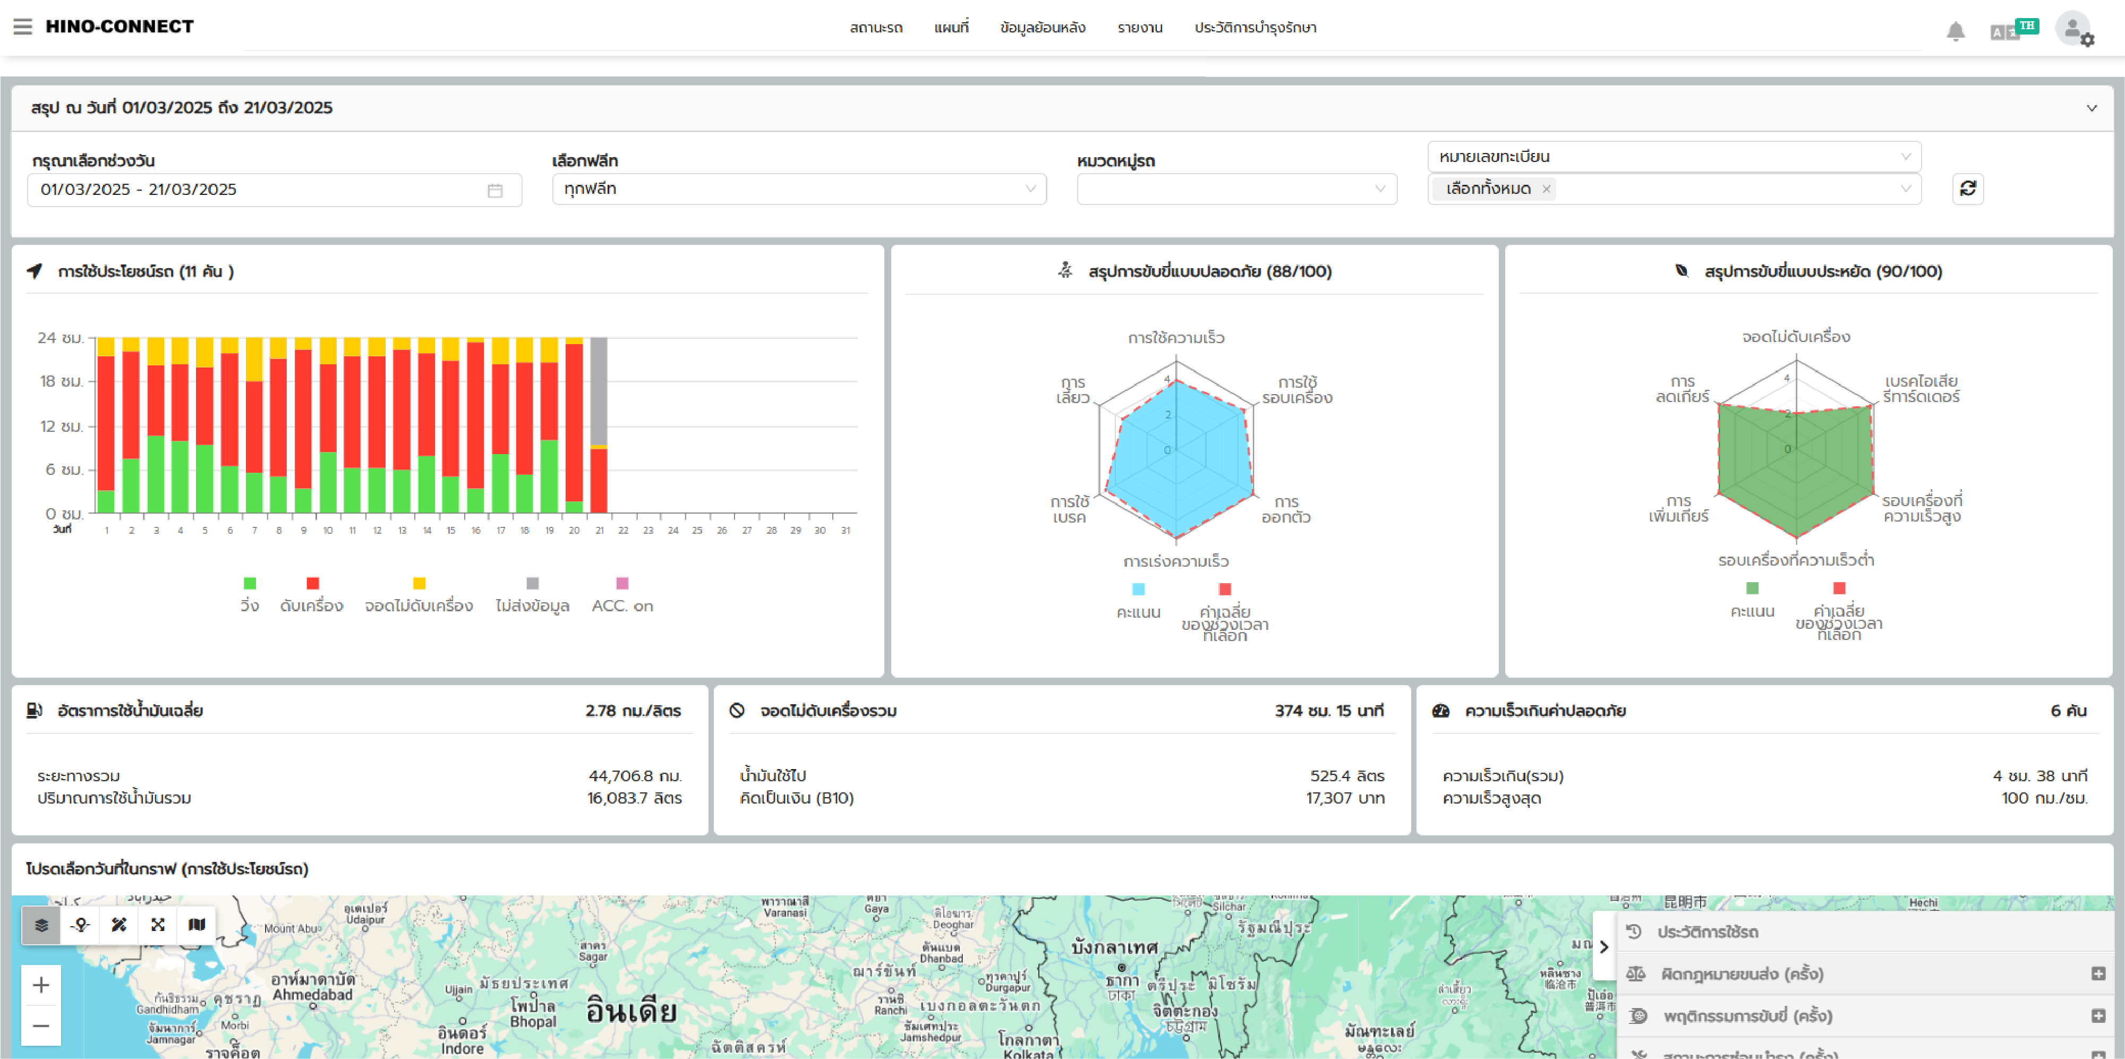Open the map style picker
The image size is (2125, 1059).
pos(197,925)
